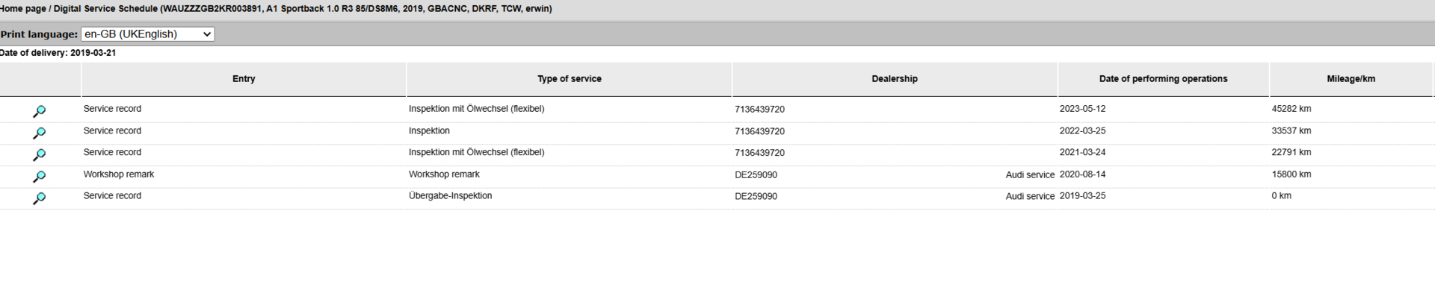Open details magnifier for 2022-03-25 Inspektion record
Viewport: 1435px width, 287px height.
click(40, 133)
